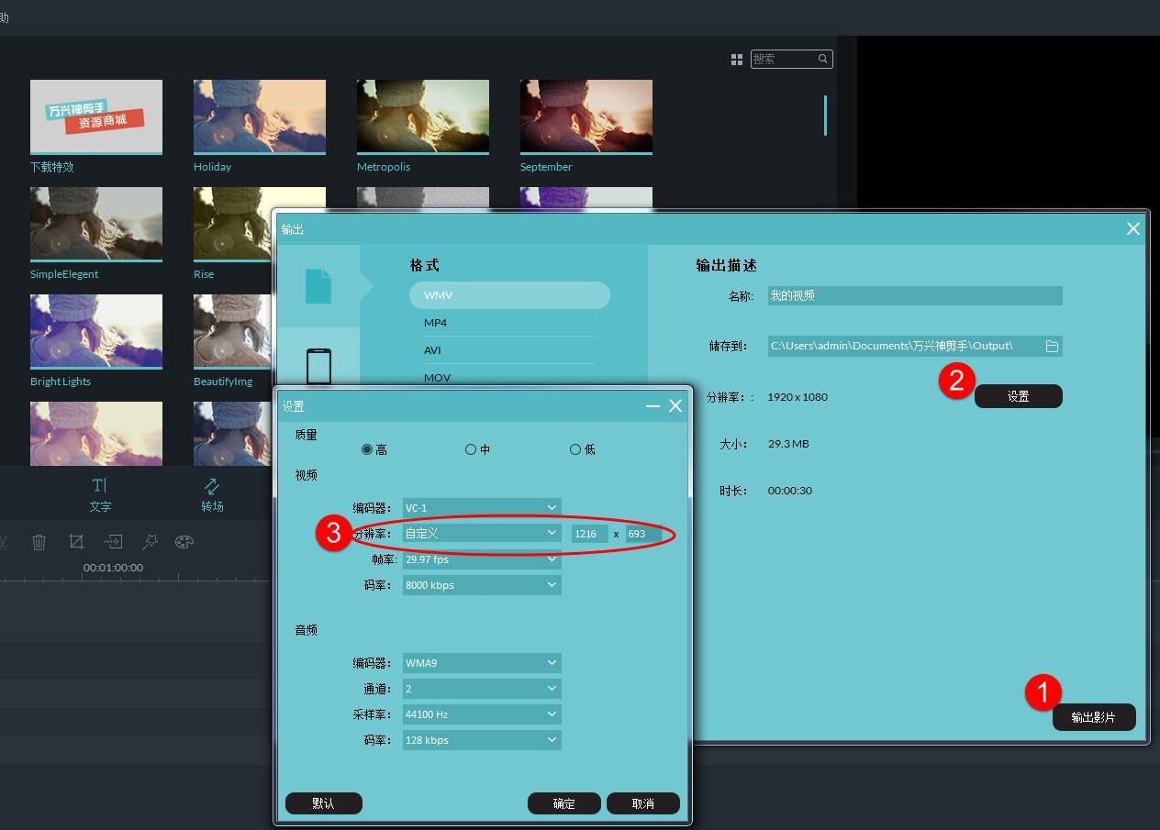This screenshot has height=830, width=1160.
Task: Open the 编码器 VC-1 dropdown
Action: [x=481, y=507]
